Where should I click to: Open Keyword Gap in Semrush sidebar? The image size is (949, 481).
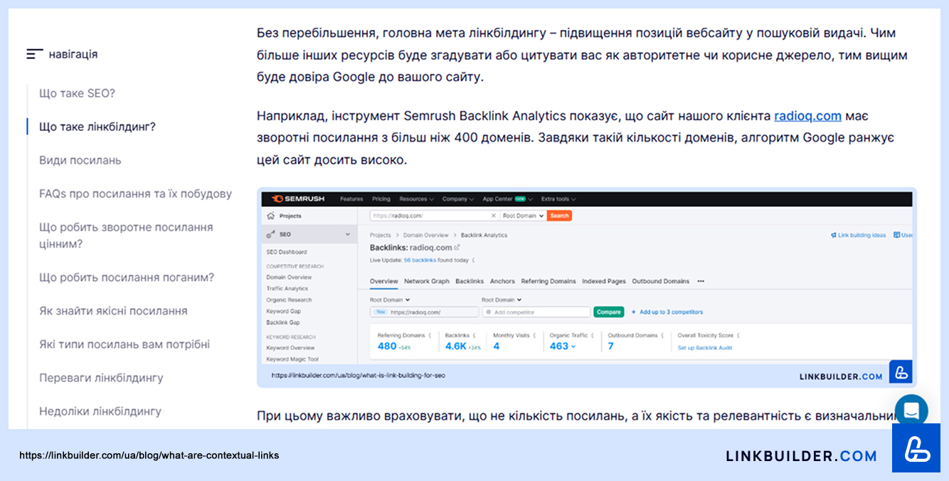pyautogui.click(x=283, y=311)
